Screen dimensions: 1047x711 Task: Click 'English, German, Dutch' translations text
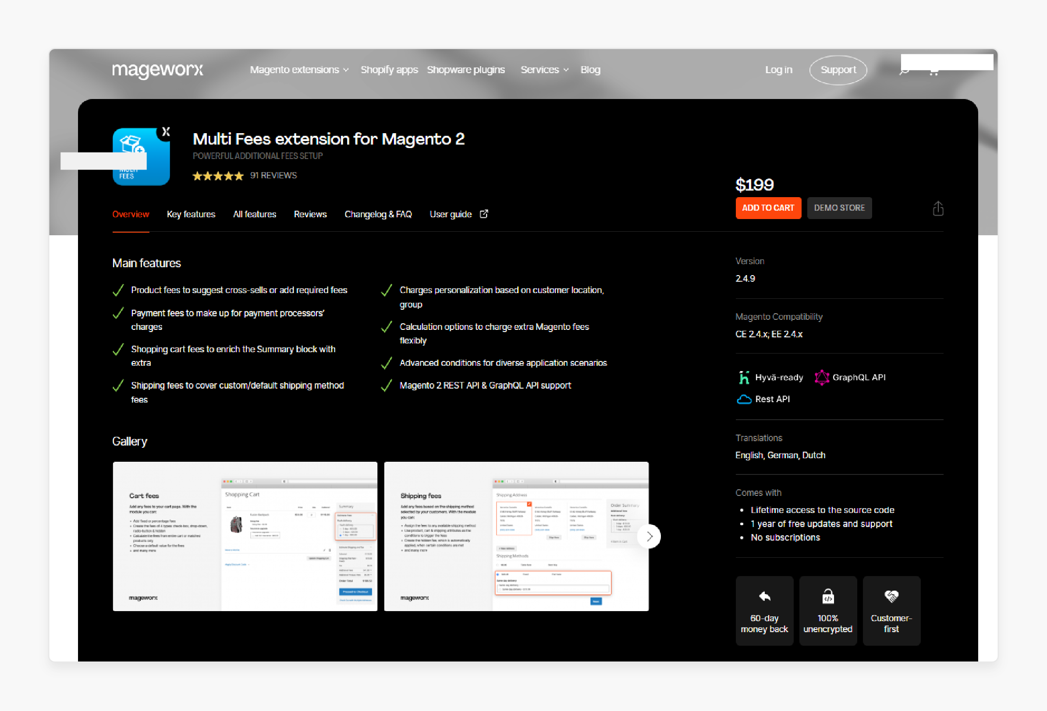780,455
